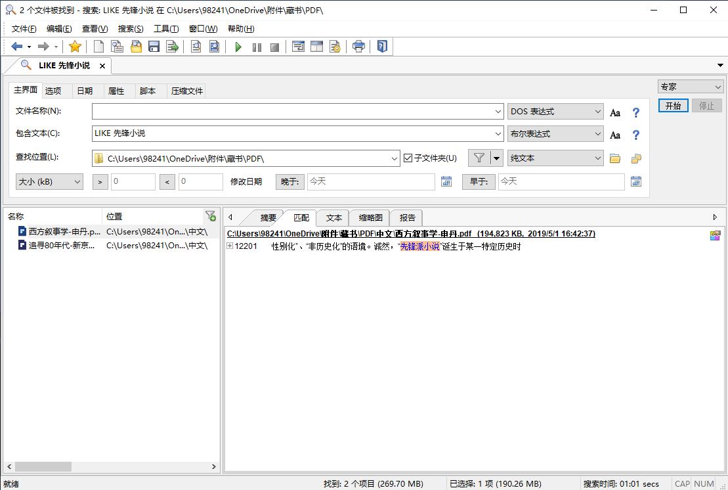Click the yellow star favorites icon

click(75, 47)
